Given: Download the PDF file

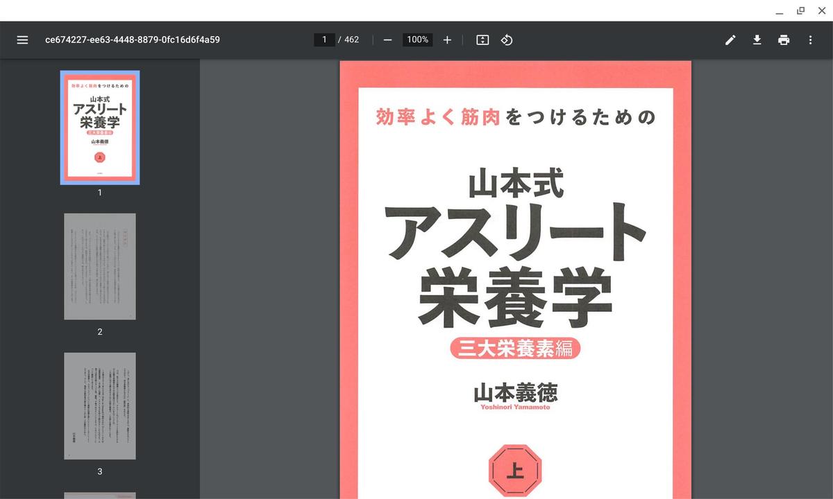Looking at the screenshot, I should click(x=757, y=40).
